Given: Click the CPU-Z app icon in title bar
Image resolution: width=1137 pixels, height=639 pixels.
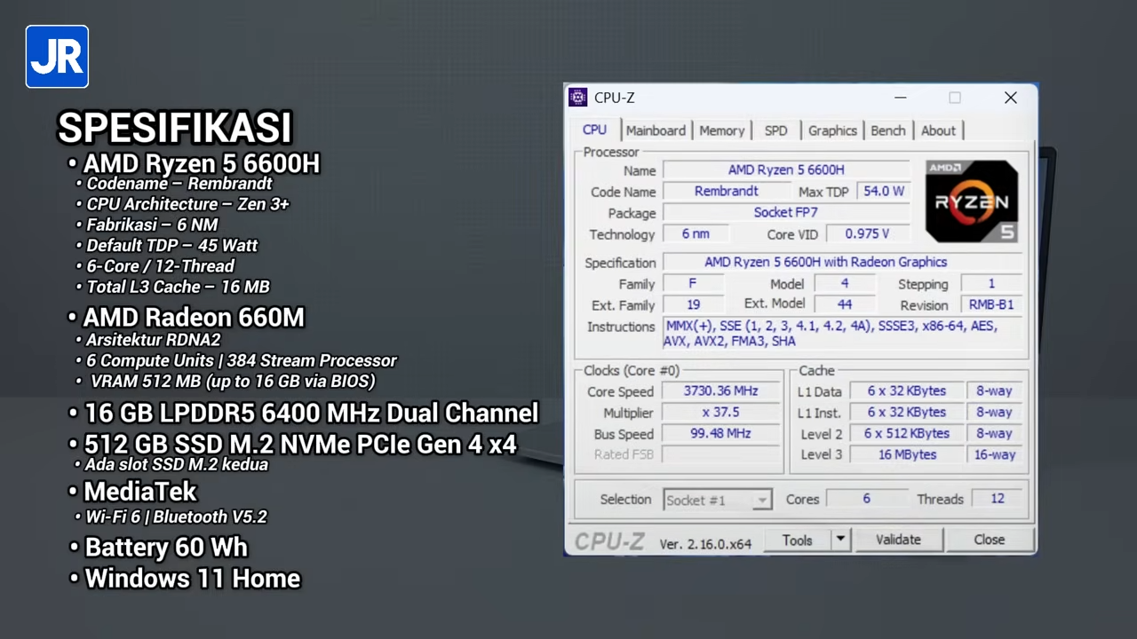Looking at the screenshot, I should [578, 98].
